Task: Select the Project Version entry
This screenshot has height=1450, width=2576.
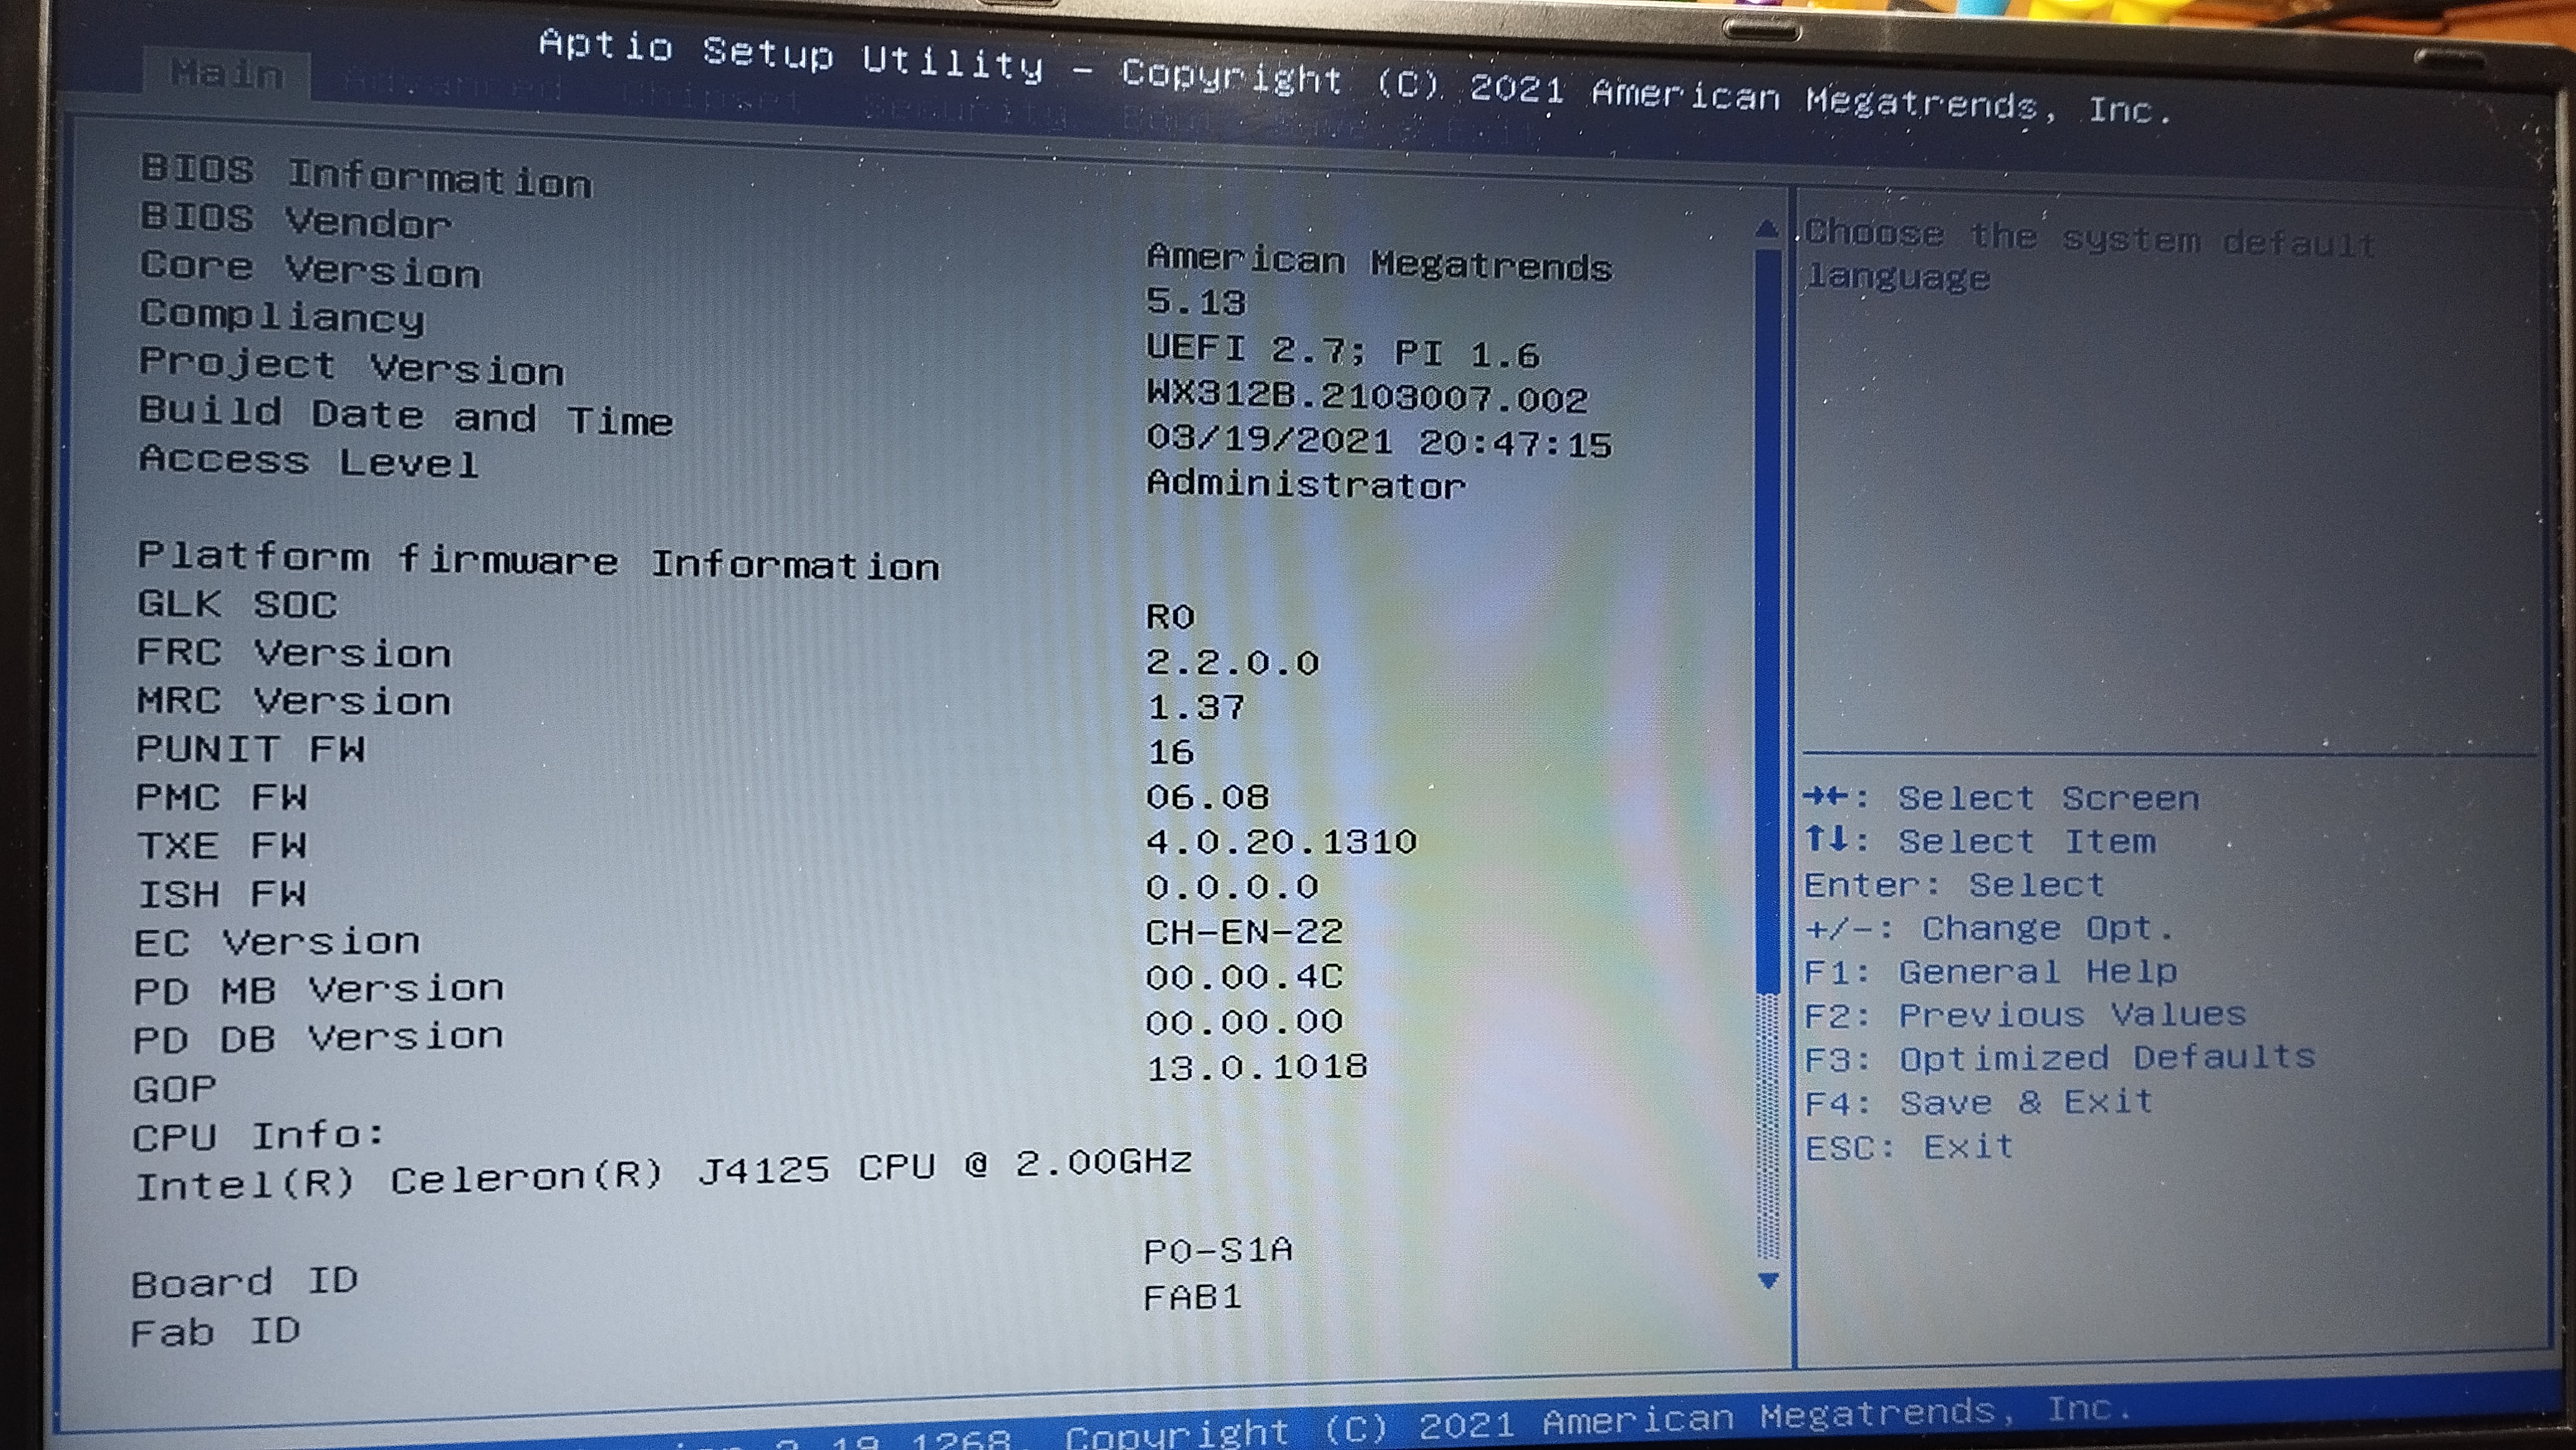Action: click(x=351, y=366)
